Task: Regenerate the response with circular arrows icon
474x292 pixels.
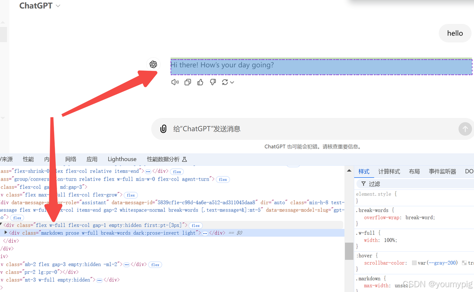Action: click(x=225, y=82)
